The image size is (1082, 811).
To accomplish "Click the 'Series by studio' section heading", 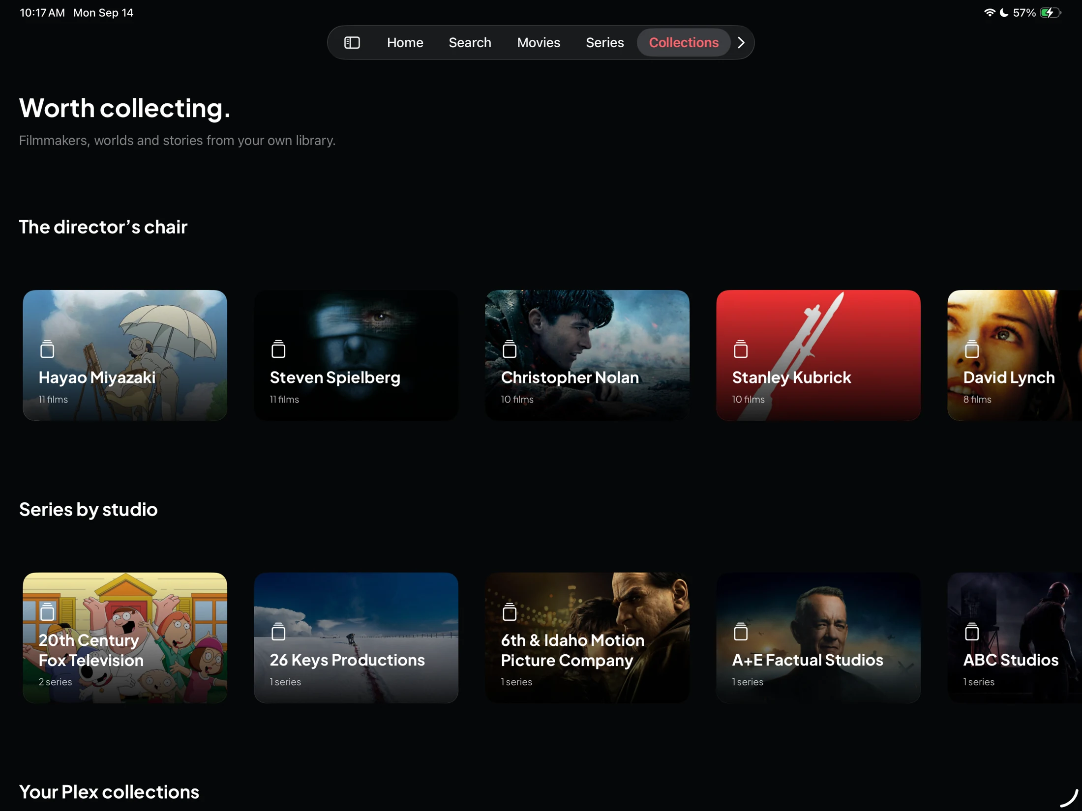I will (x=89, y=509).
